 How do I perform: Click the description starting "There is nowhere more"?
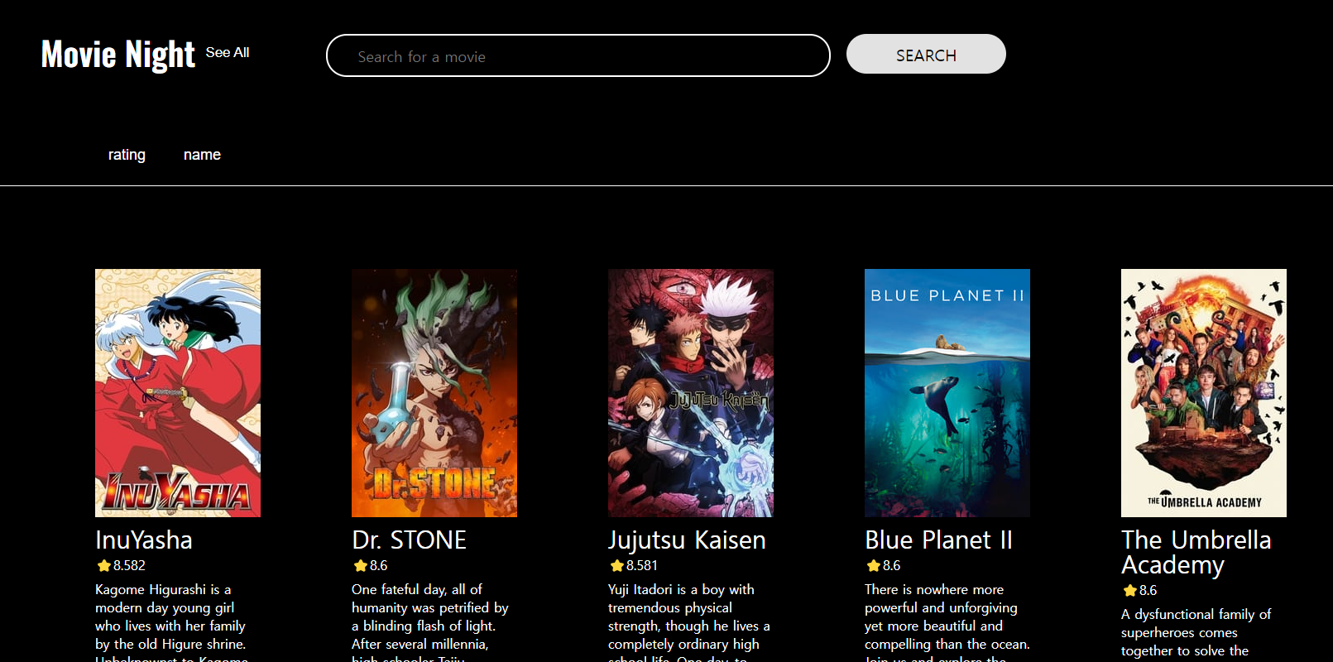pyautogui.click(x=947, y=621)
